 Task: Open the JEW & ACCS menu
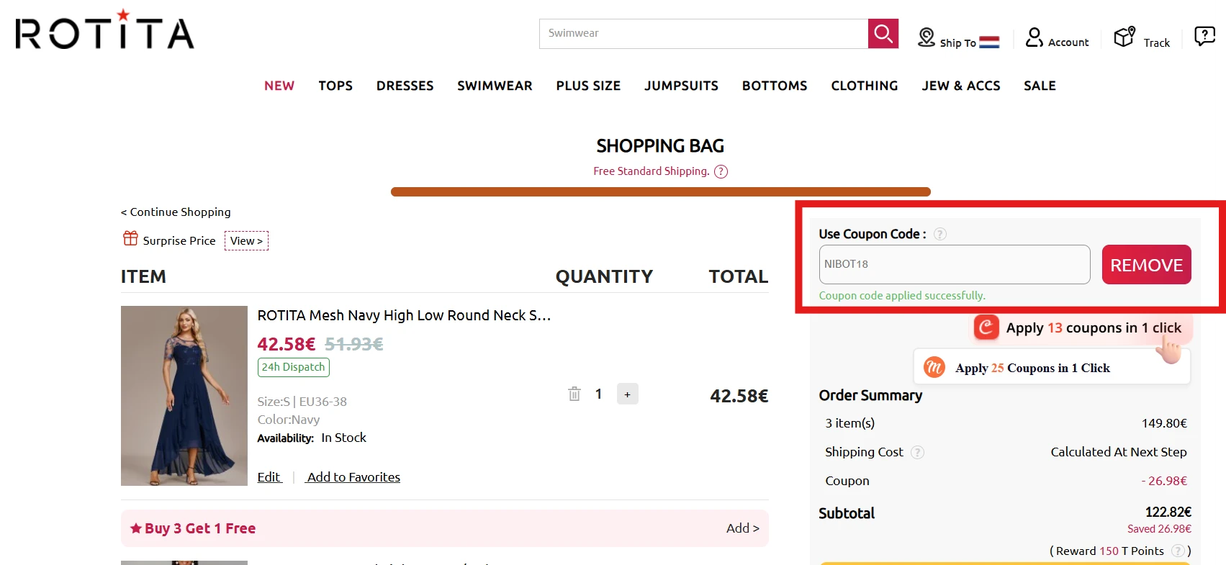961,86
